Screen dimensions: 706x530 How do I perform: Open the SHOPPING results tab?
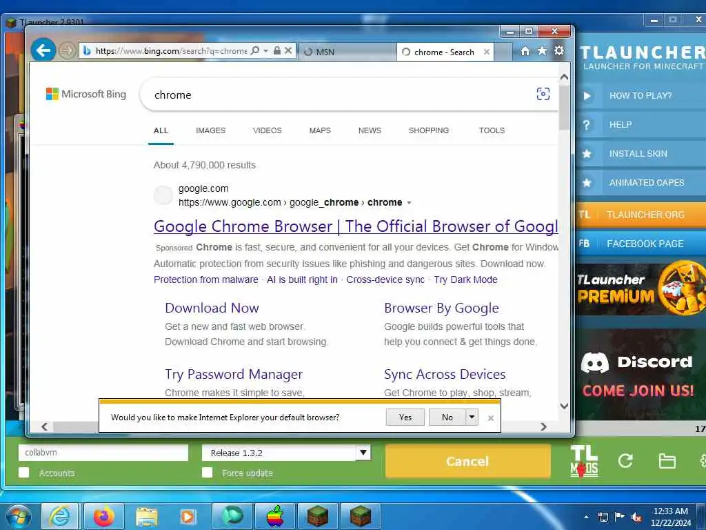(x=429, y=130)
